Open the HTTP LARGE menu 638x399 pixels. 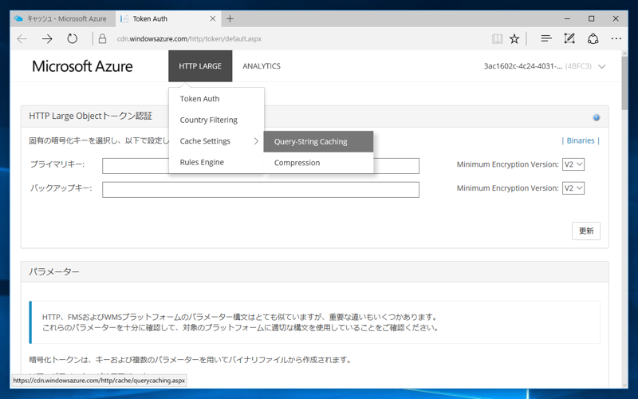[200, 66]
